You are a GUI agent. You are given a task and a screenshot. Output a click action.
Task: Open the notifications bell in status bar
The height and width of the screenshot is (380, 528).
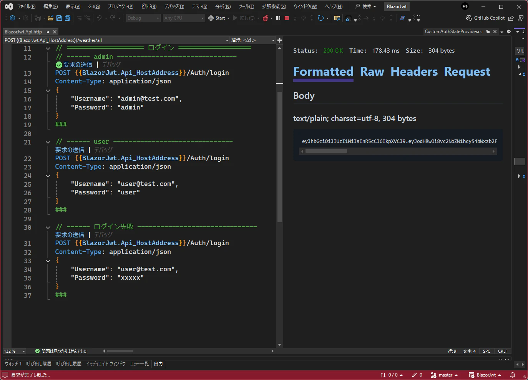[512, 375]
